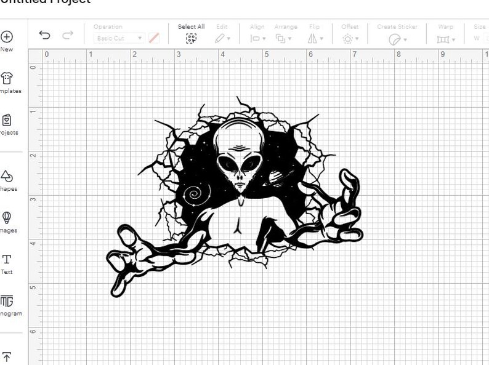Click the New project plus icon

click(7, 37)
